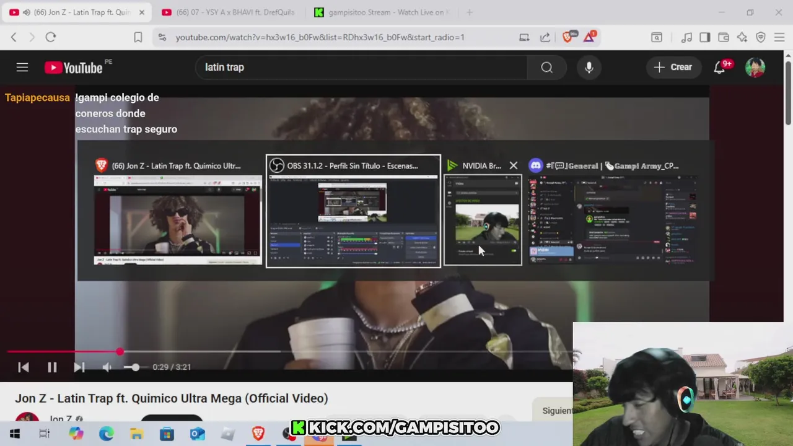Select the OBS 31.1.2 window preview
This screenshot has width=793, height=446.
(x=353, y=211)
